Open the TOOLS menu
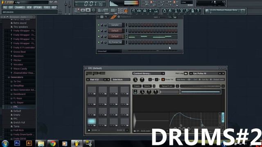Screen dimensions: 262x147 pyautogui.click(x=47, y=7)
